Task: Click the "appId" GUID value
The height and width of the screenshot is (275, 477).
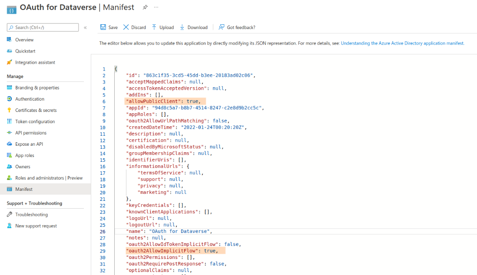Action: pos(207,108)
